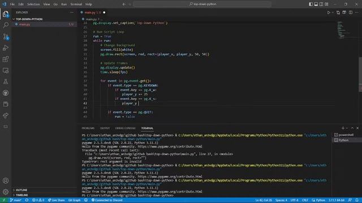Screen dimensions: 362x203
Task: Click Ln 42, Col 26 cursor position
Action: [x=264, y=200]
